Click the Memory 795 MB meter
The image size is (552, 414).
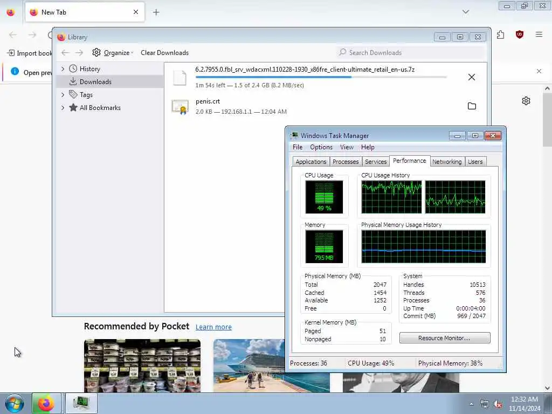(x=324, y=246)
